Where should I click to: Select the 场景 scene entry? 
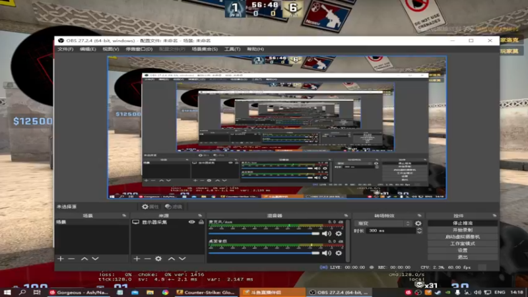[x=92, y=222]
